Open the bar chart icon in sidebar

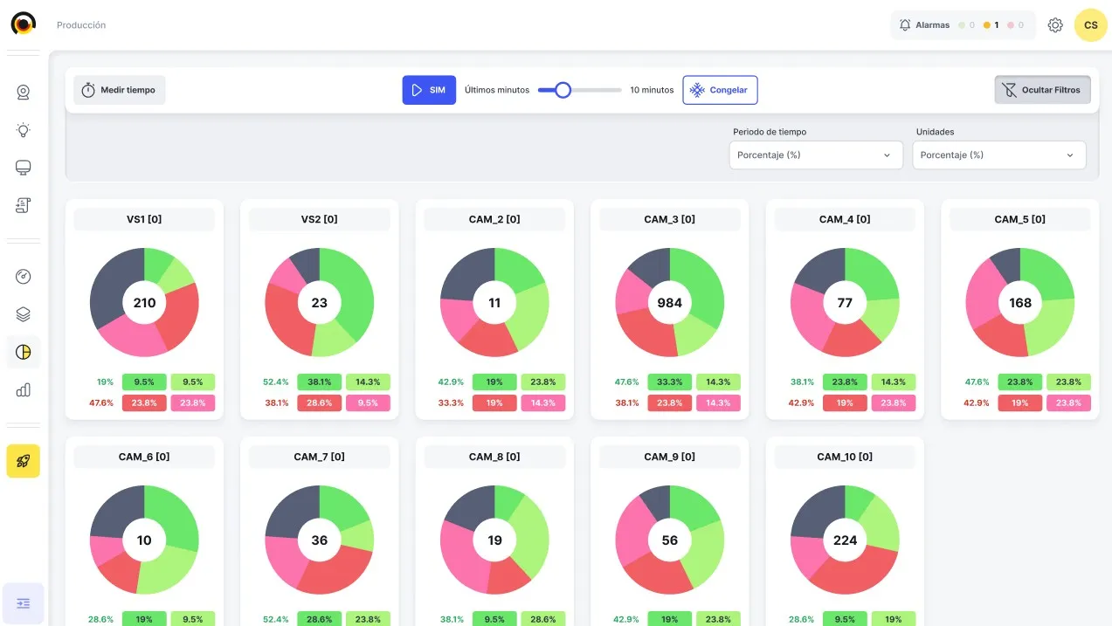24,390
